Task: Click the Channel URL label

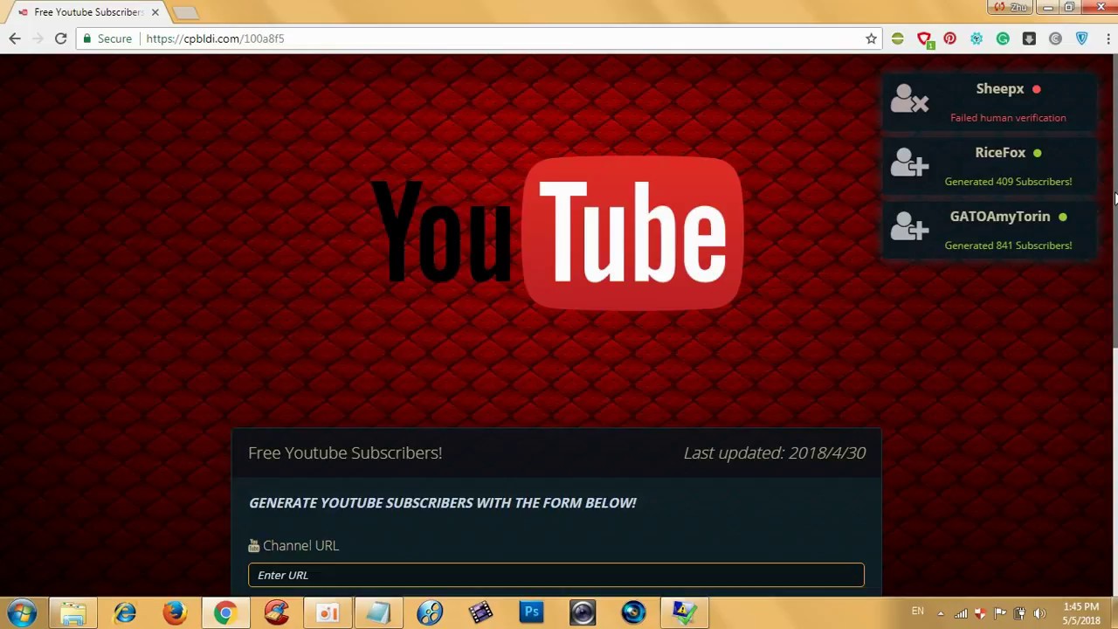Action: (300, 545)
